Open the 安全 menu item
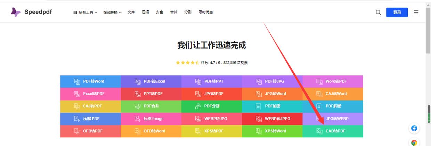 pos(160,12)
